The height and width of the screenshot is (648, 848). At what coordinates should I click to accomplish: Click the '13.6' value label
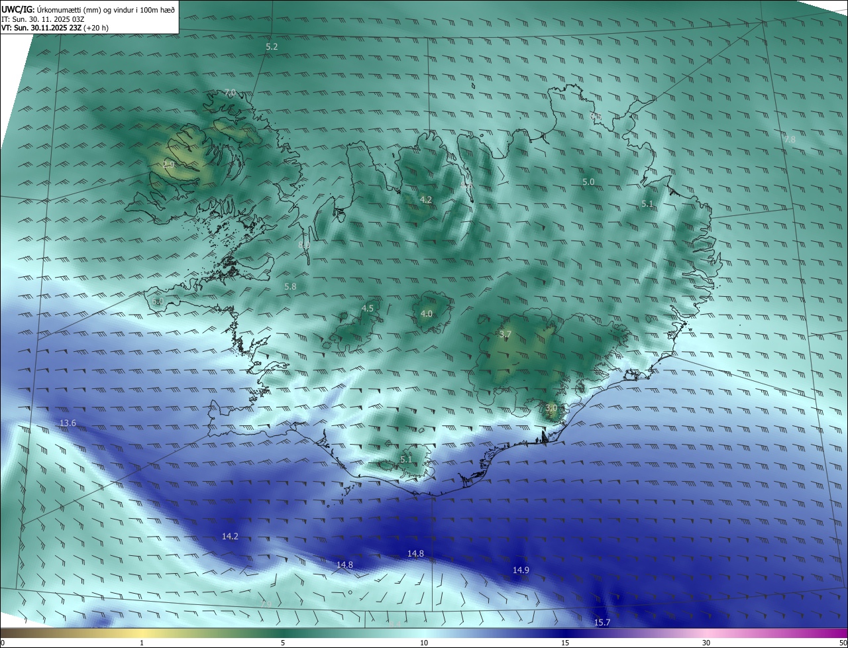point(68,423)
